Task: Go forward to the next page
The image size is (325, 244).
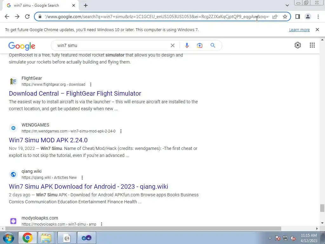Action: point(17,17)
